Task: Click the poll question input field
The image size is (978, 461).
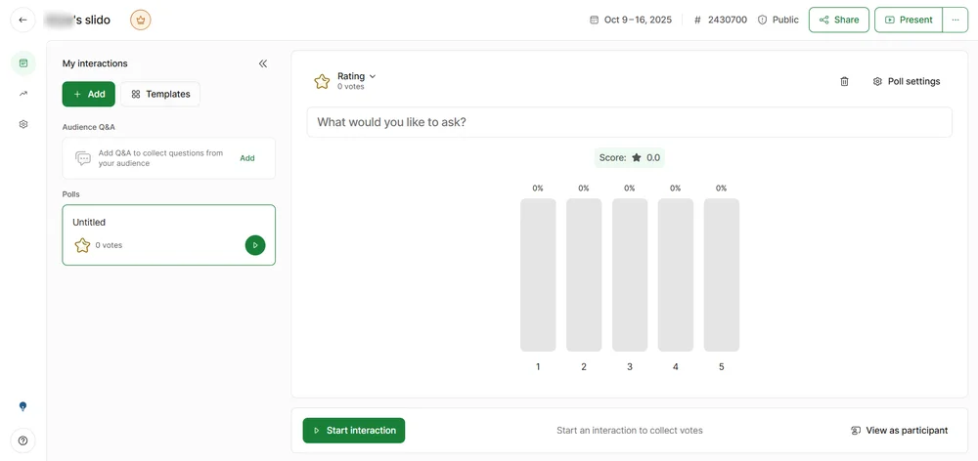Action: (x=629, y=122)
